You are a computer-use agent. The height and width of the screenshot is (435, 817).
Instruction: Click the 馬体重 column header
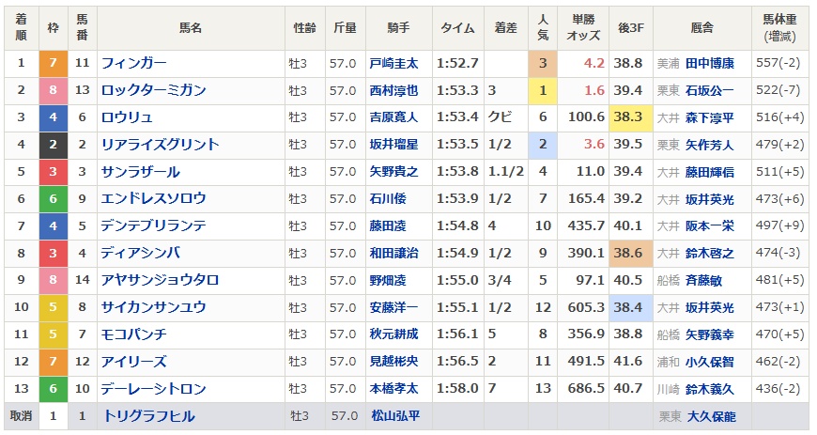[x=779, y=28]
